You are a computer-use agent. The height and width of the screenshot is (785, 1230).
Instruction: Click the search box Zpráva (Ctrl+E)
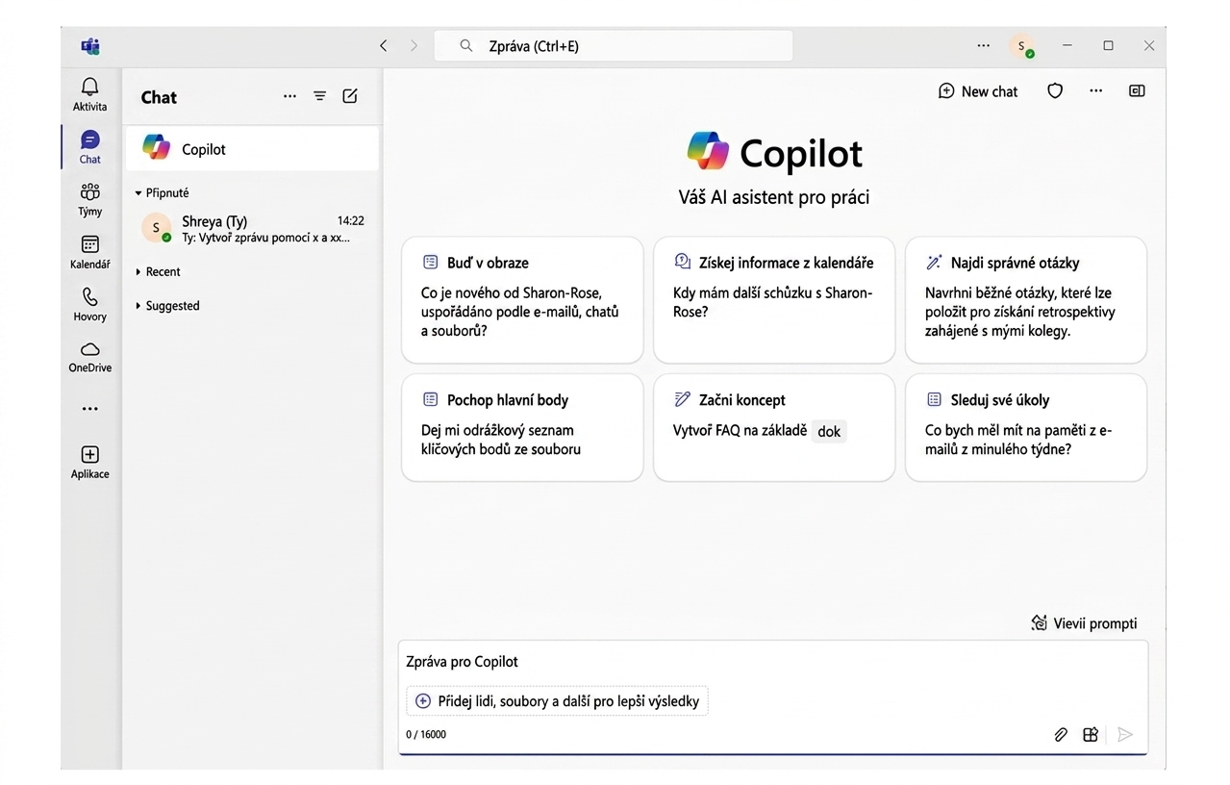(614, 45)
